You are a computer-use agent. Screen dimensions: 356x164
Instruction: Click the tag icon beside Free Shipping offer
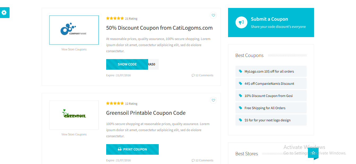(241, 108)
